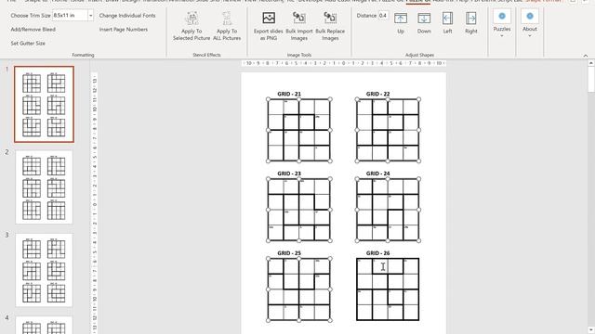
Task: Select the unselected puzzle grid under GRID - 26
Action: [x=388, y=289]
